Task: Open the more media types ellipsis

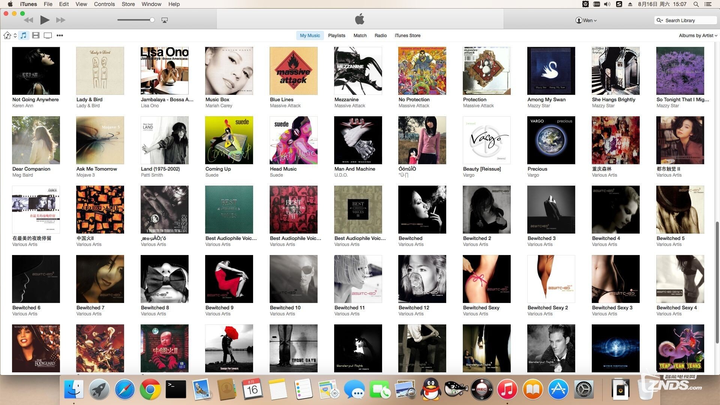Action: coord(60,35)
